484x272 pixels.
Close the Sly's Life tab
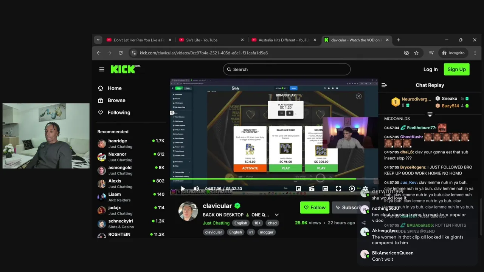coord(242,40)
